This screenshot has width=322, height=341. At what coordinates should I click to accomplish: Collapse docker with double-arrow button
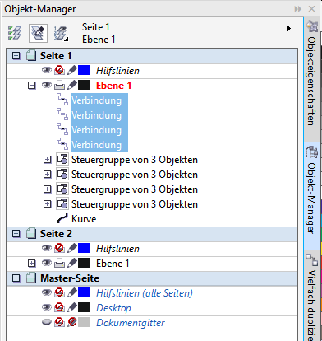(298, 9)
